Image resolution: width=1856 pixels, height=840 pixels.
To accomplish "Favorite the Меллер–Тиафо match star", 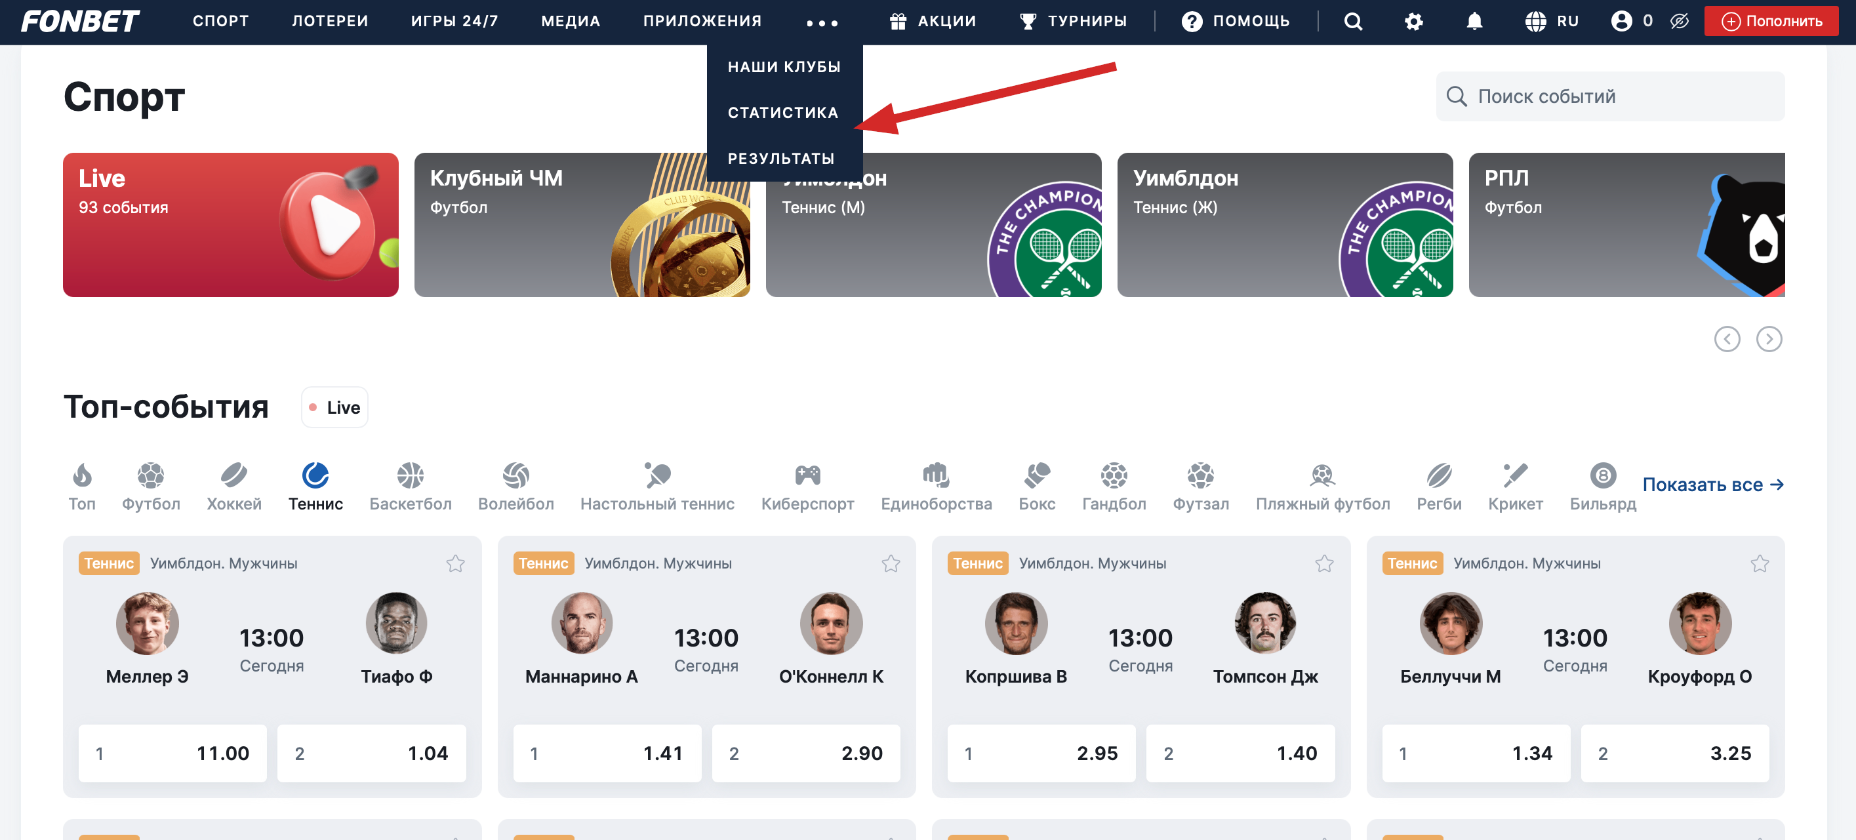I will pos(454,563).
